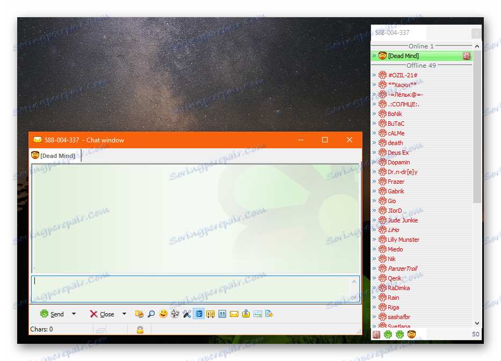
Task: Click the red flower icon next to BoNik
Action: (x=382, y=114)
